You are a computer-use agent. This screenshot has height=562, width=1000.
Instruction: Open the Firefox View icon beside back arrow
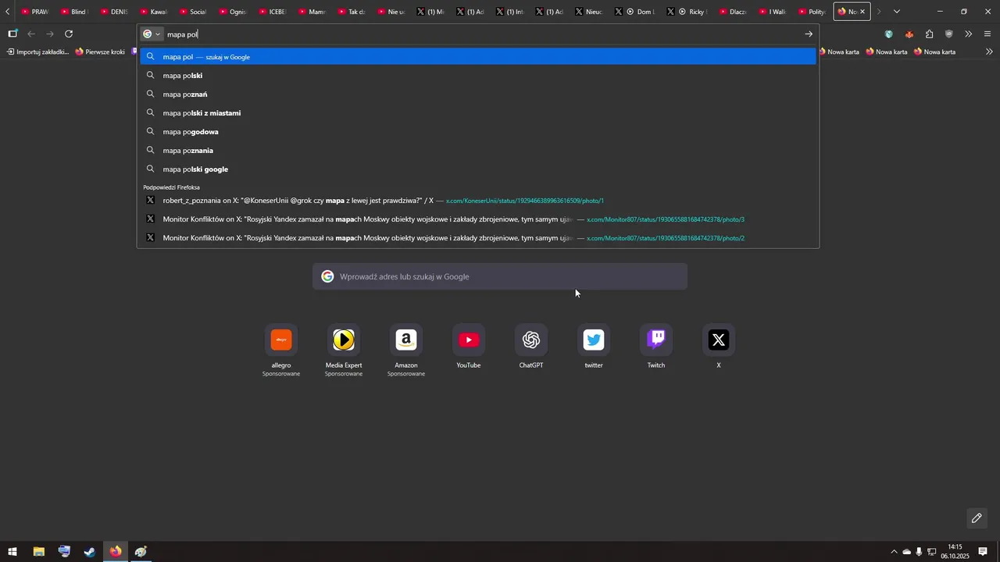click(x=12, y=34)
